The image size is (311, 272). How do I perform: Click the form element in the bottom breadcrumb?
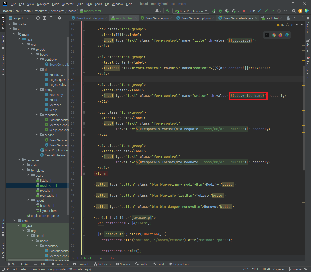pos(114,258)
